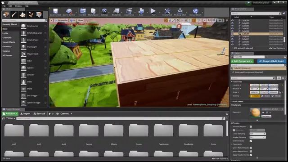
Task: Click the Save All button
Action: (39, 114)
